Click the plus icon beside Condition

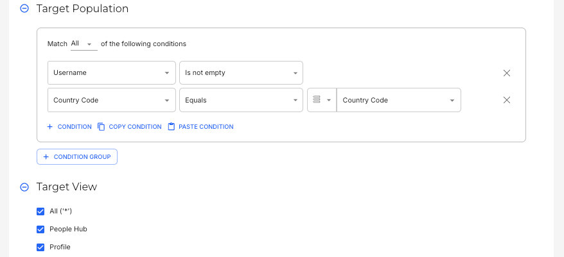(50, 127)
